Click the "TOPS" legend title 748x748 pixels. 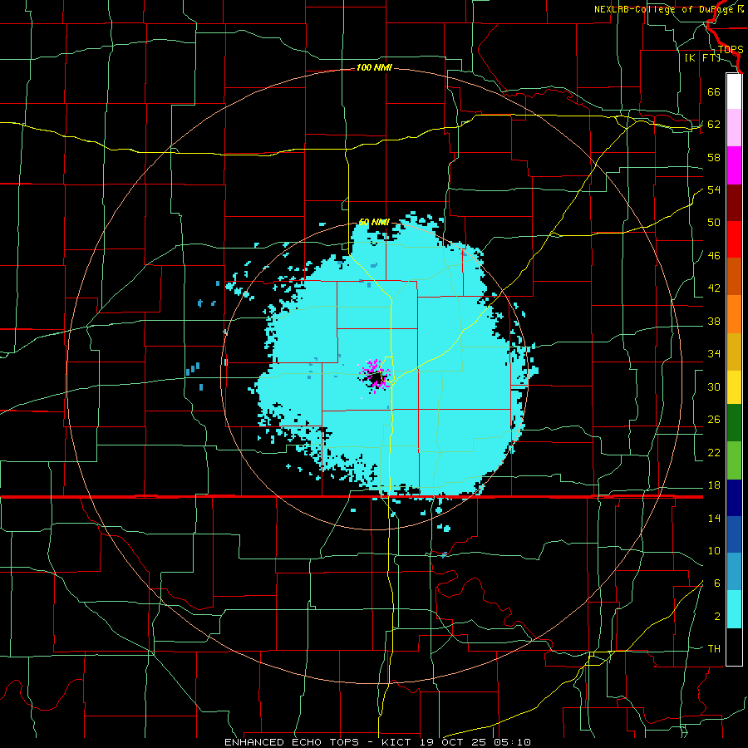pyautogui.click(x=731, y=49)
